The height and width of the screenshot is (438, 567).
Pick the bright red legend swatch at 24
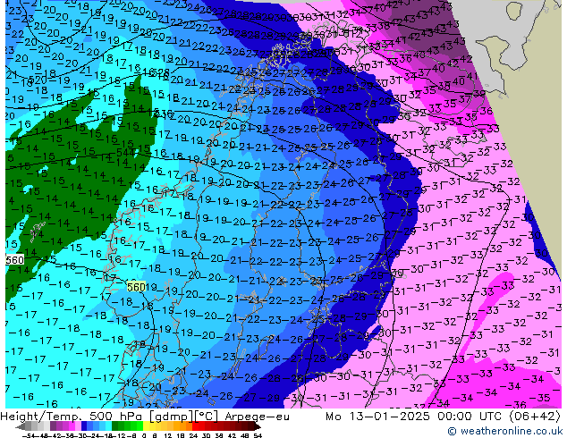(195, 425)
